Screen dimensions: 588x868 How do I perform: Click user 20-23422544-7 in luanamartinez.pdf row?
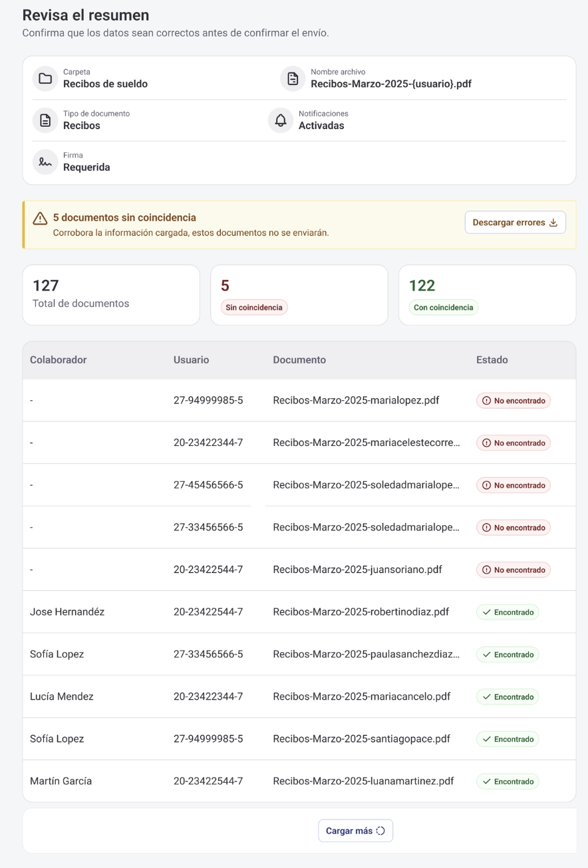pyautogui.click(x=208, y=781)
